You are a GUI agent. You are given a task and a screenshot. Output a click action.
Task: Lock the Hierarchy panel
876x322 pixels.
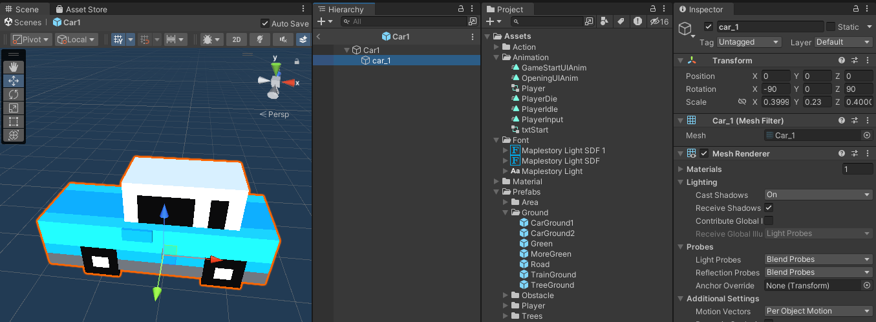click(462, 9)
